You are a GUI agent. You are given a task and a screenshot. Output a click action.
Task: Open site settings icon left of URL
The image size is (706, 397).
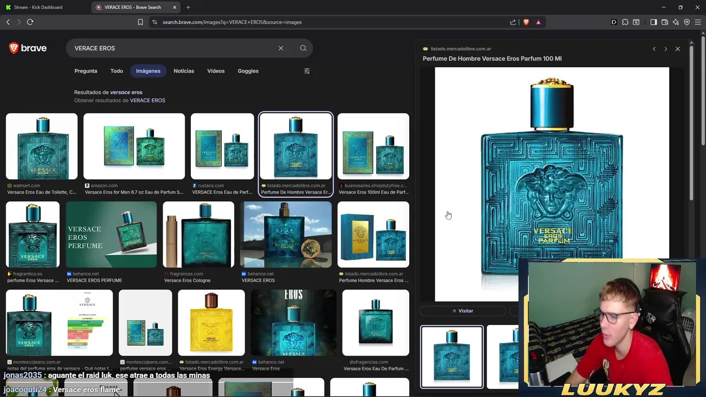pyautogui.click(x=154, y=22)
